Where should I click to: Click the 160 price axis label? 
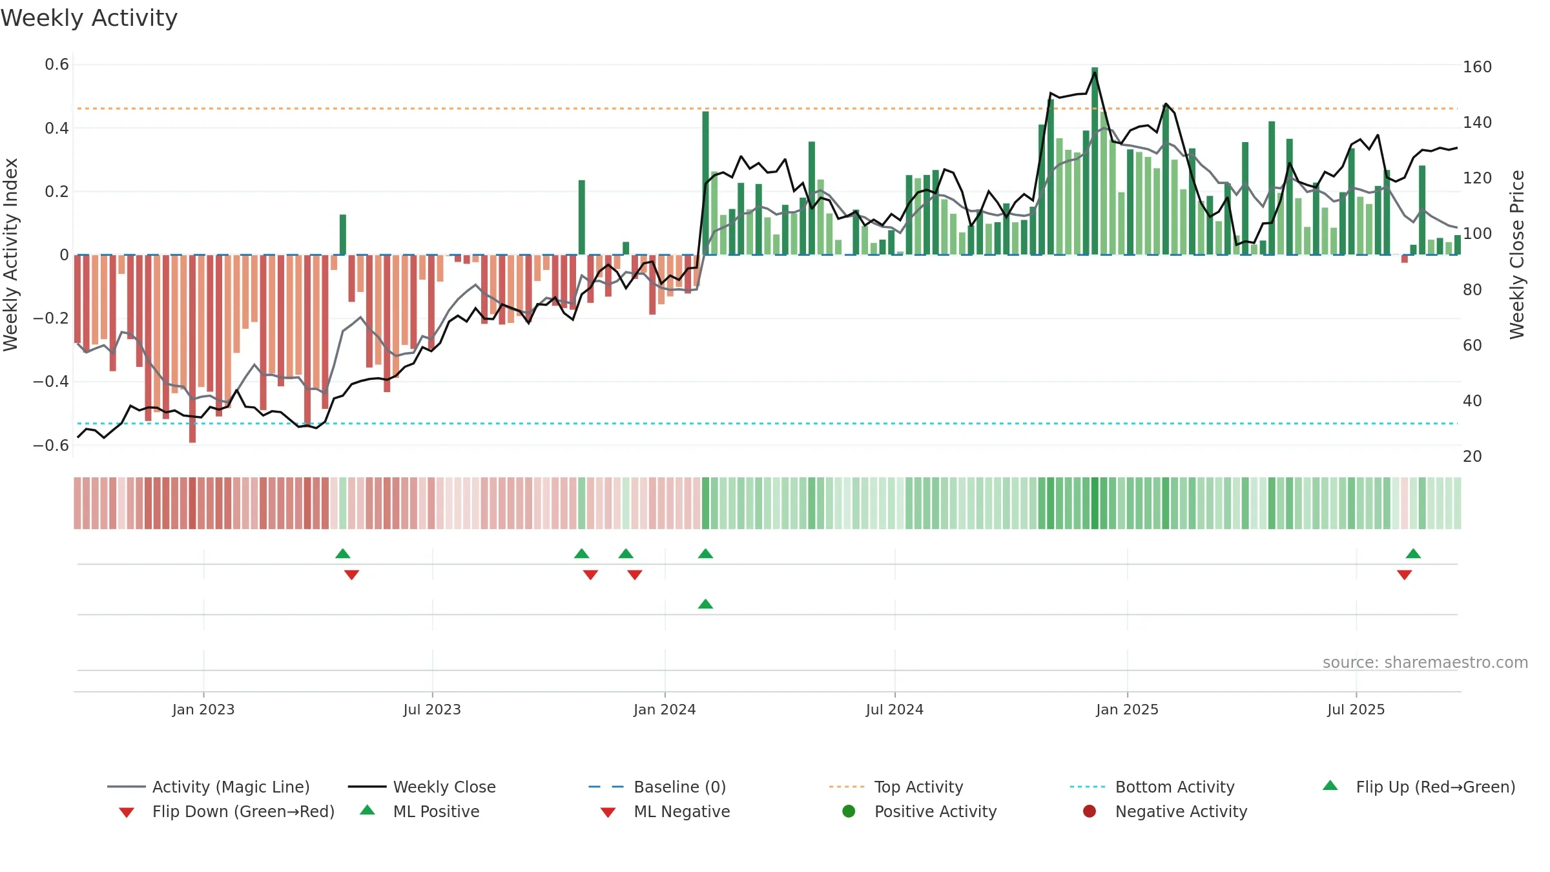pos(1477,67)
